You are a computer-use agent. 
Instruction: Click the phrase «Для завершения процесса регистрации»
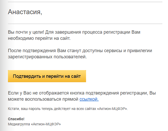[88, 32]
